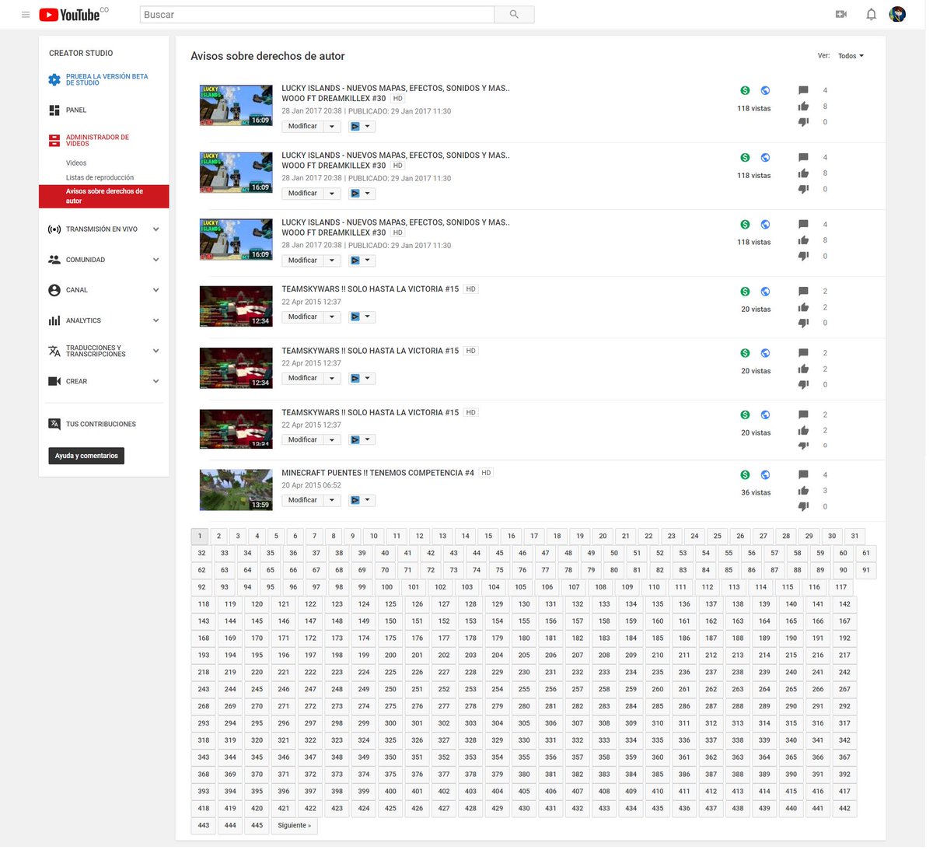Click the Canal account icon
933x850 pixels.
[x=54, y=290]
